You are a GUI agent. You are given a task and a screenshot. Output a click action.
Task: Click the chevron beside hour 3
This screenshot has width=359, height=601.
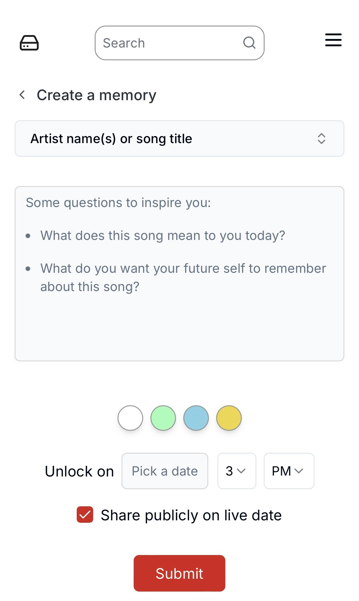(x=241, y=471)
